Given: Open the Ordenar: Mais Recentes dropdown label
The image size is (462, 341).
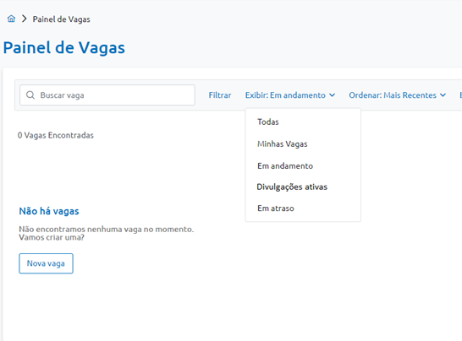Looking at the screenshot, I should point(393,95).
